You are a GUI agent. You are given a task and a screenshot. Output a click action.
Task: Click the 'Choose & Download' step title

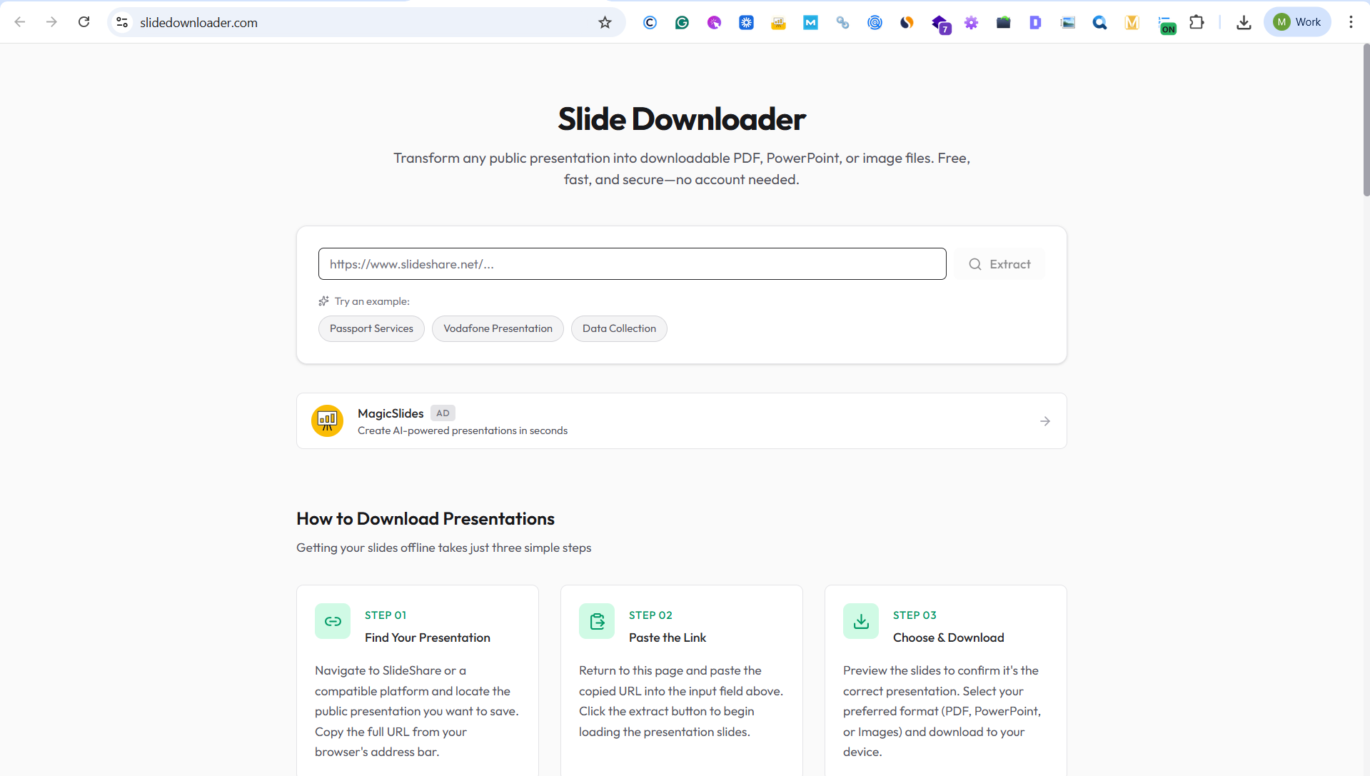click(x=948, y=638)
